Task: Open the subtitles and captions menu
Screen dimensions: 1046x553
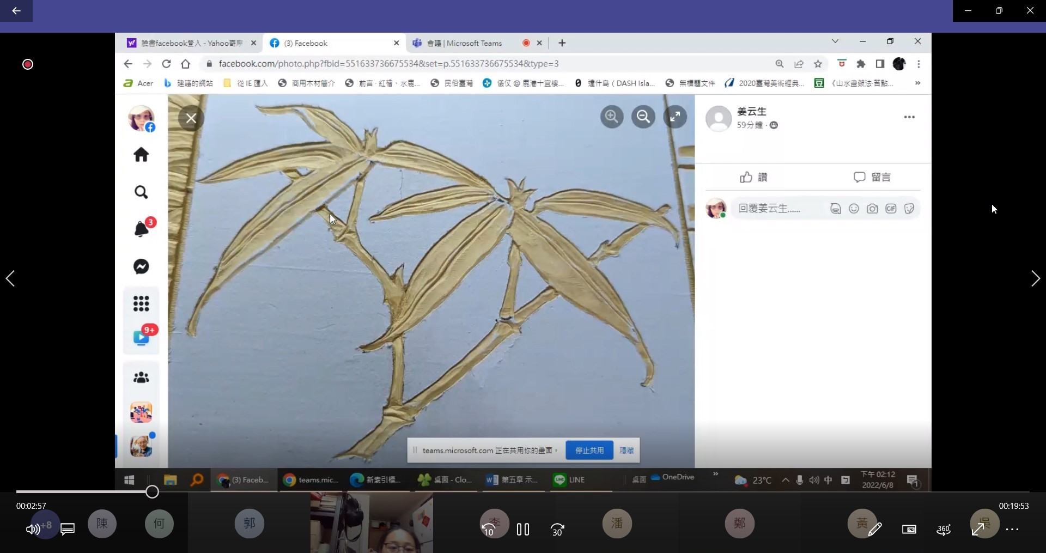Action: click(x=68, y=529)
